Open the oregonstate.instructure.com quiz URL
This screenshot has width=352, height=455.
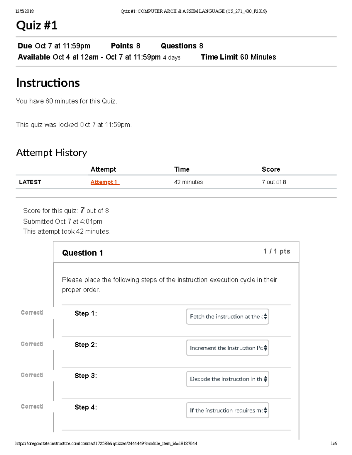pos(106,444)
